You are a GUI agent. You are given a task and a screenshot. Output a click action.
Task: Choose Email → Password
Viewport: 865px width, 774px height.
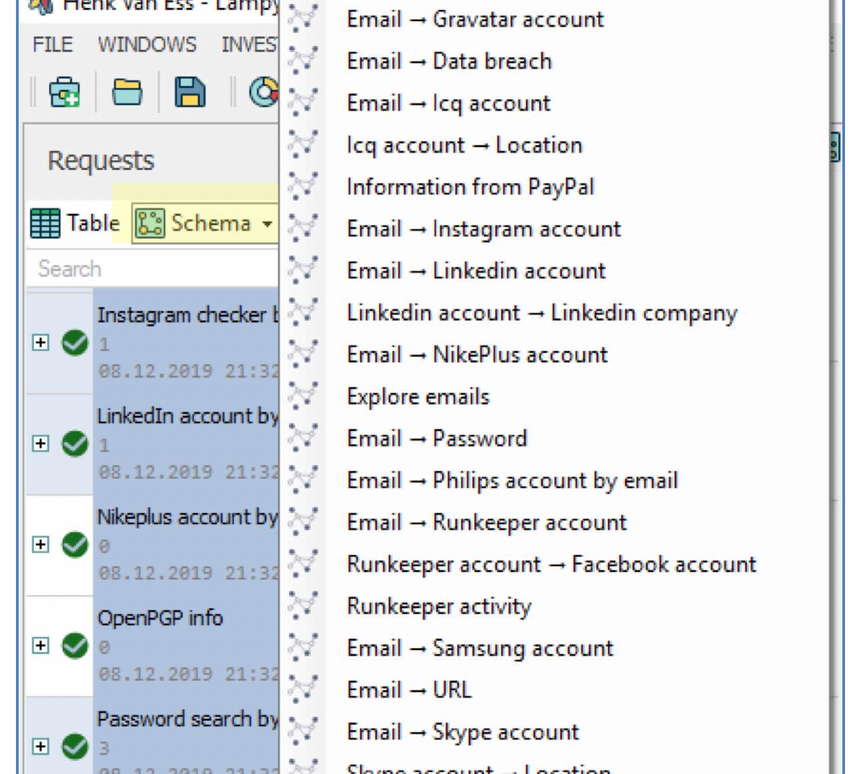pyautogui.click(x=437, y=439)
